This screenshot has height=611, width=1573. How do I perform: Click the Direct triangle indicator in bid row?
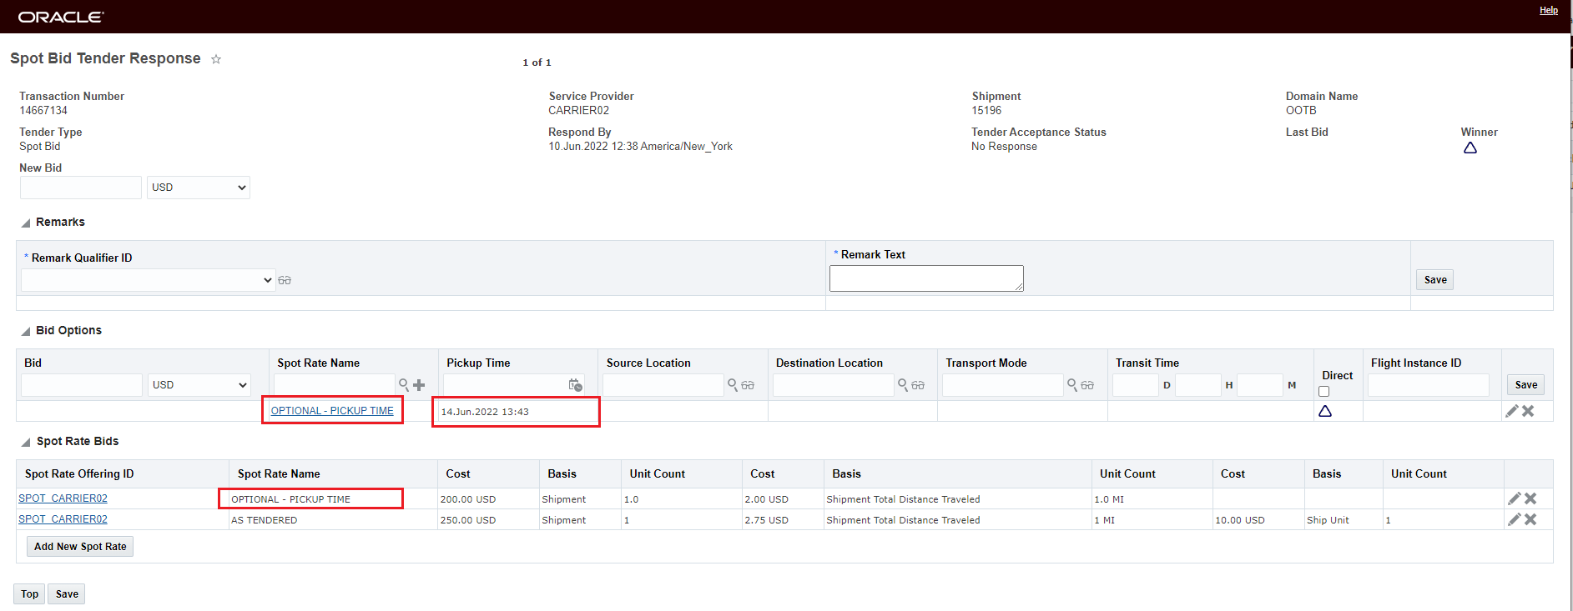point(1325,411)
